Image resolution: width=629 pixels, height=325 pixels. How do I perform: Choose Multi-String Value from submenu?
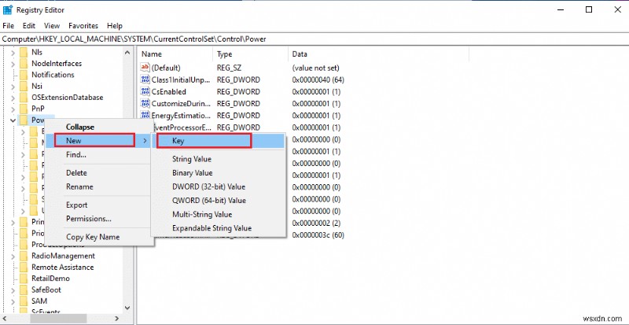(x=218, y=215)
